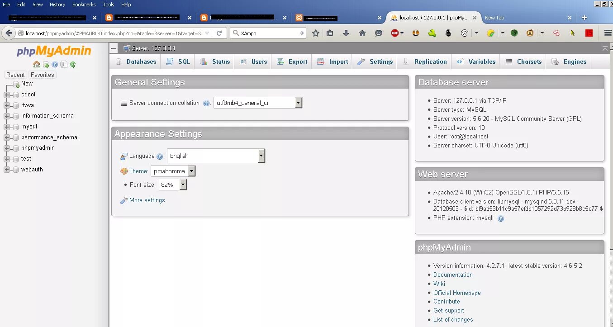Collapse the navigation panel with arrow icon

(114, 48)
